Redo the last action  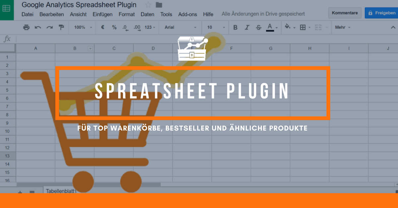pos(49,27)
